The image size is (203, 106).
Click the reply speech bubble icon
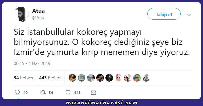(17, 92)
